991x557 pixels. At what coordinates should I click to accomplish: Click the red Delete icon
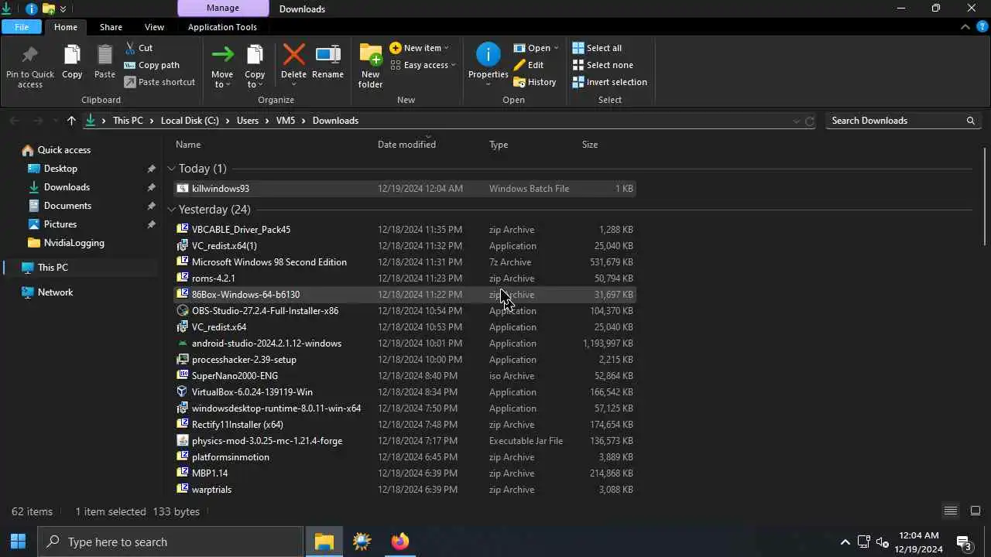point(293,55)
